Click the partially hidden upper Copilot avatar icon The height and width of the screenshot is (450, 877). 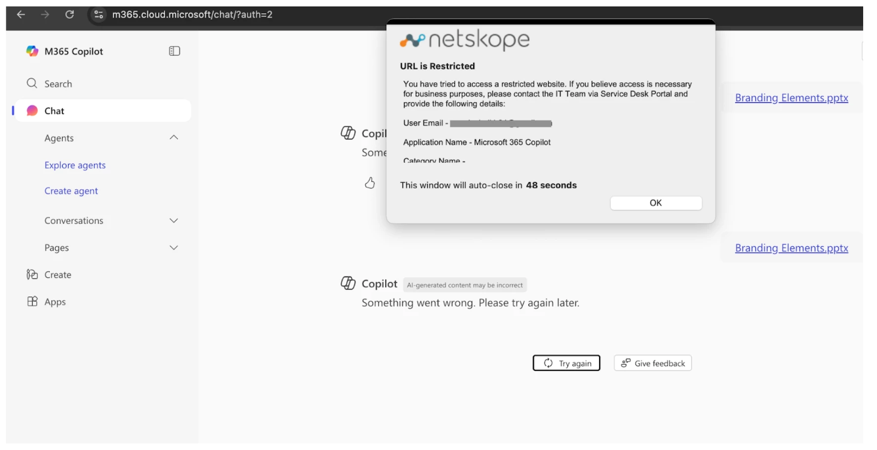[348, 133]
